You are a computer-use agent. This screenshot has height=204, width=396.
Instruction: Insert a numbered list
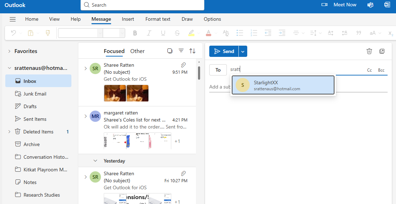point(254,33)
